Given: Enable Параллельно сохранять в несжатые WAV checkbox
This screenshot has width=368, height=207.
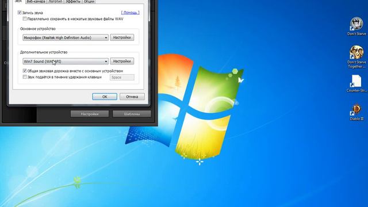Looking at the screenshot, I should (x=25, y=19).
